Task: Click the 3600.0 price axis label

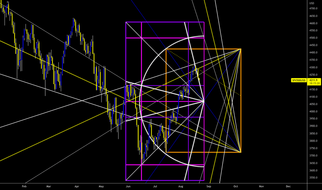Action: point(313,170)
